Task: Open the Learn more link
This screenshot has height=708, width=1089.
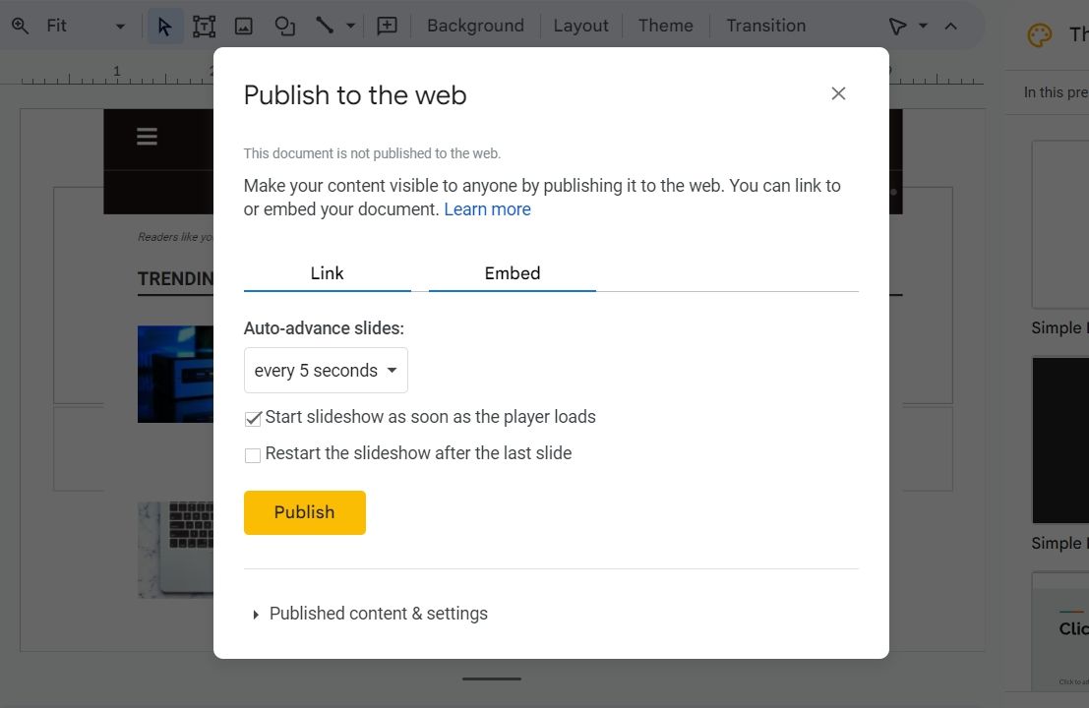Action: tap(487, 209)
